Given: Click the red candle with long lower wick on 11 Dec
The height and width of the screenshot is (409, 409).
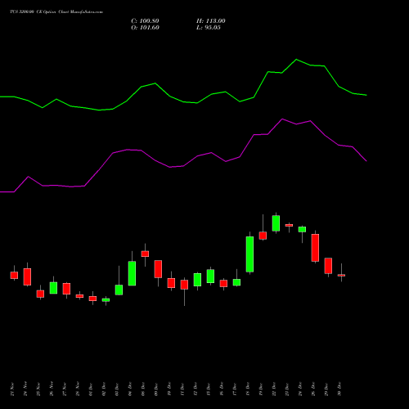Looking at the screenshot, I should coord(184,285).
